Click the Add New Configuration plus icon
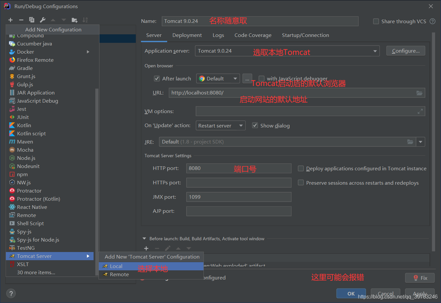 [10, 20]
